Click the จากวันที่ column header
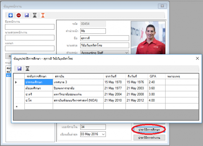 tap(115, 76)
